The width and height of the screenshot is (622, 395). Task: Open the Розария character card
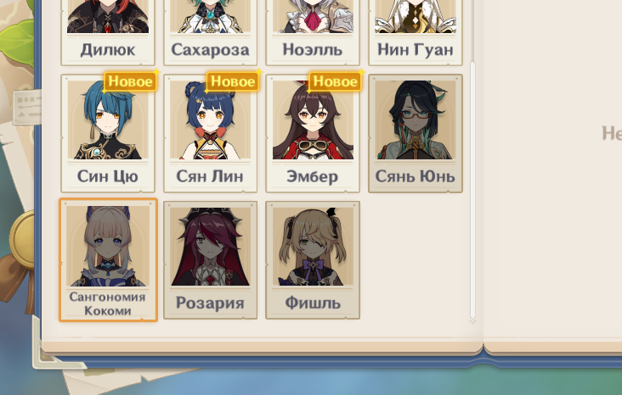(210, 260)
